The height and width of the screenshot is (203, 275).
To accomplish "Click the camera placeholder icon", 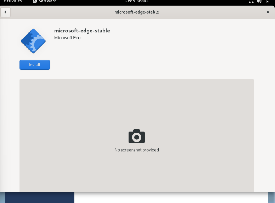I will coord(136,136).
